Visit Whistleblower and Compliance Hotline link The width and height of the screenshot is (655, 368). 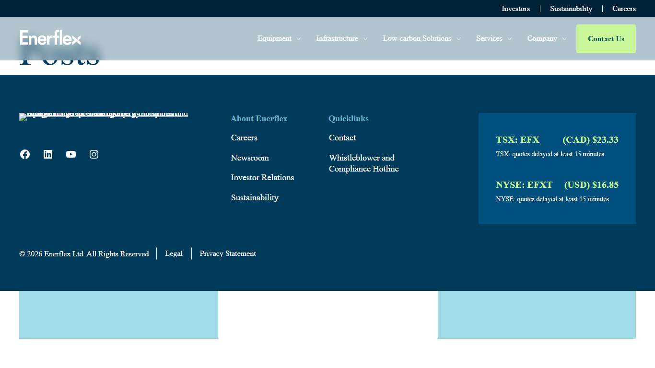[x=363, y=163]
